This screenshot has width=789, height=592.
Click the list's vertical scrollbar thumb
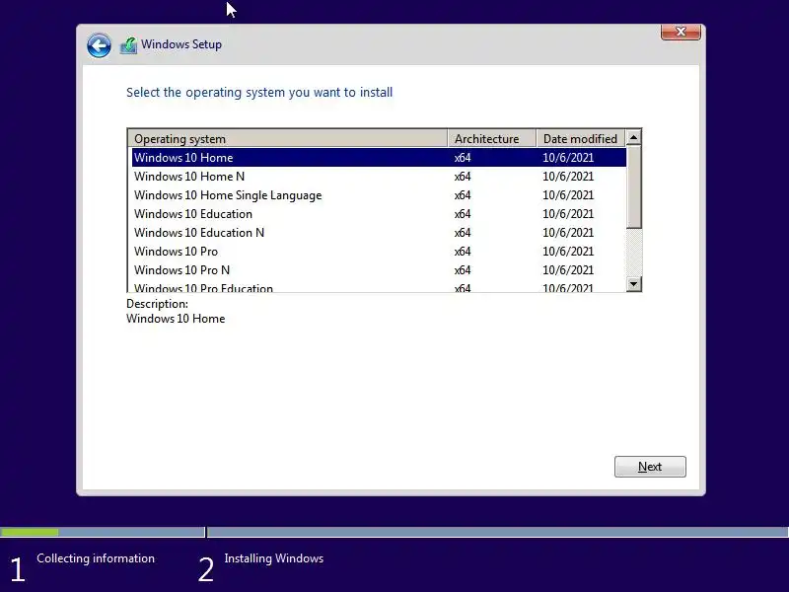tap(633, 186)
